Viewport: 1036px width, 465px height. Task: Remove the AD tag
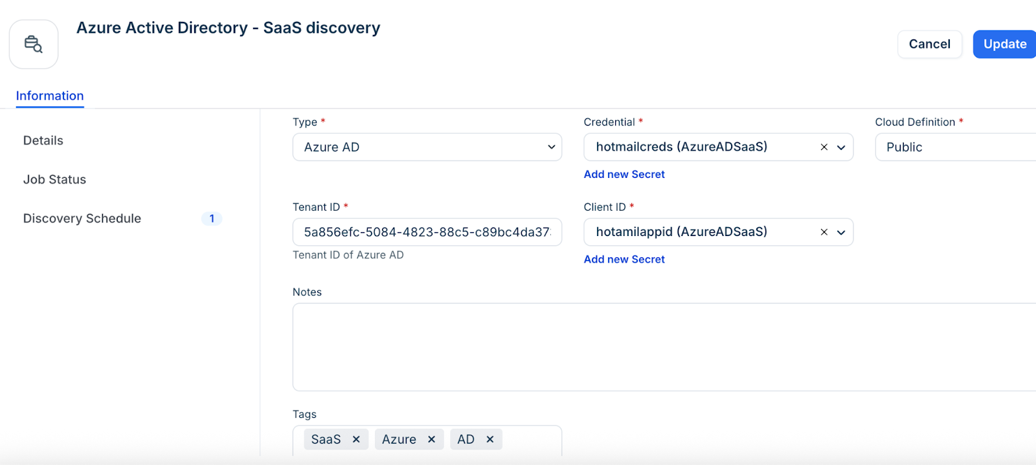[x=490, y=440]
